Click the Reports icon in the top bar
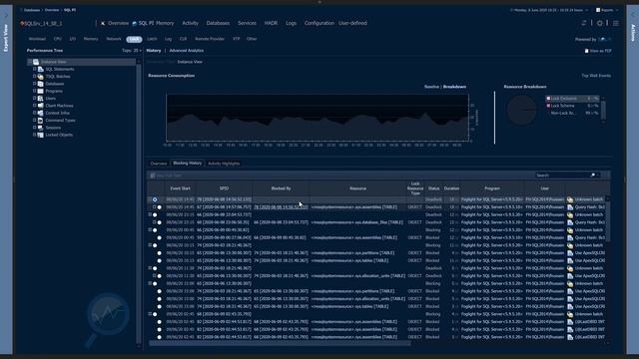 point(598,10)
